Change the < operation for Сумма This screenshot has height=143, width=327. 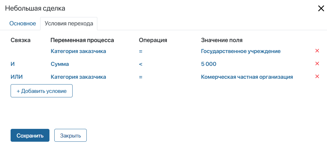(141, 64)
